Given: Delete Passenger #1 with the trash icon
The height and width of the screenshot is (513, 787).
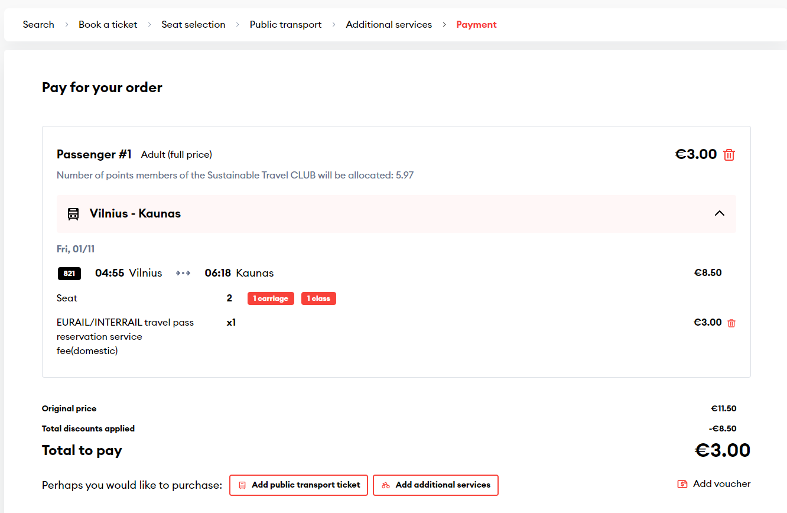Looking at the screenshot, I should (x=729, y=155).
